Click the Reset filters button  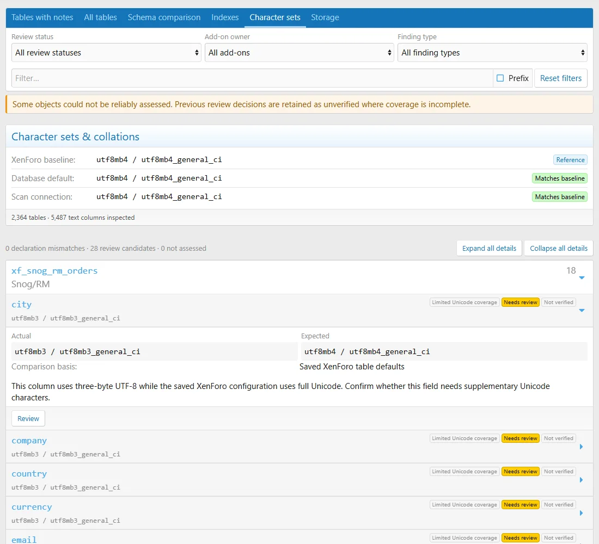click(x=561, y=78)
